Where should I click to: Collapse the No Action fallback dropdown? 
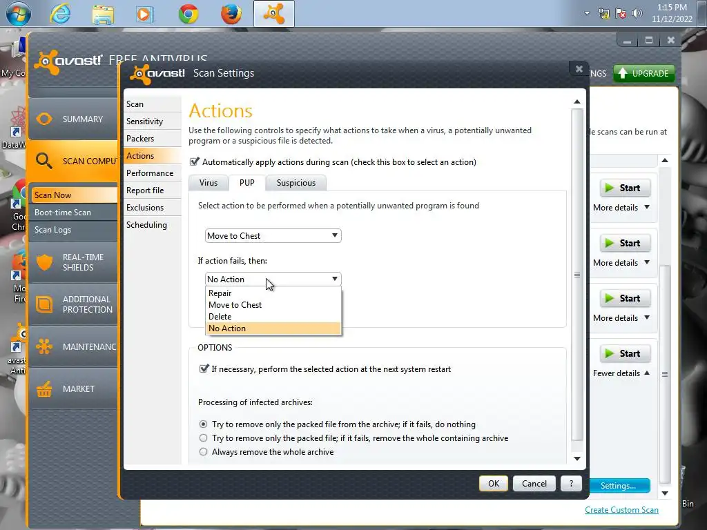click(273, 279)
